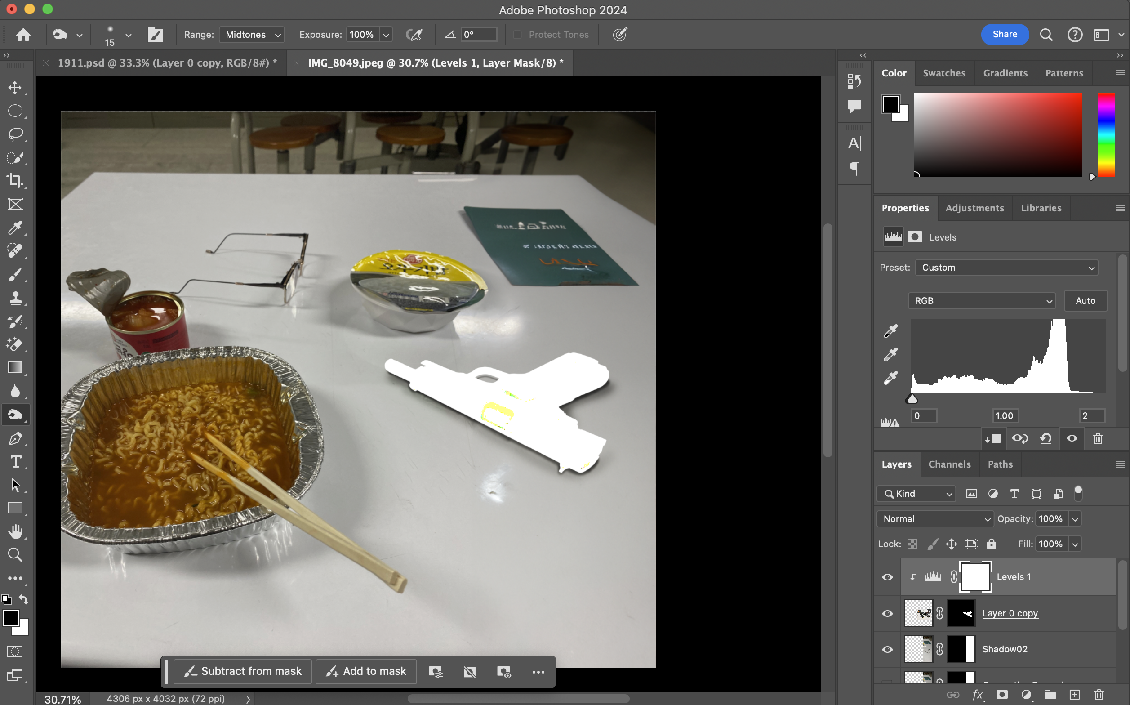1130x705 pixels.
Task: Enable the Protect Tones checkbox
Action: pos(517,35)
